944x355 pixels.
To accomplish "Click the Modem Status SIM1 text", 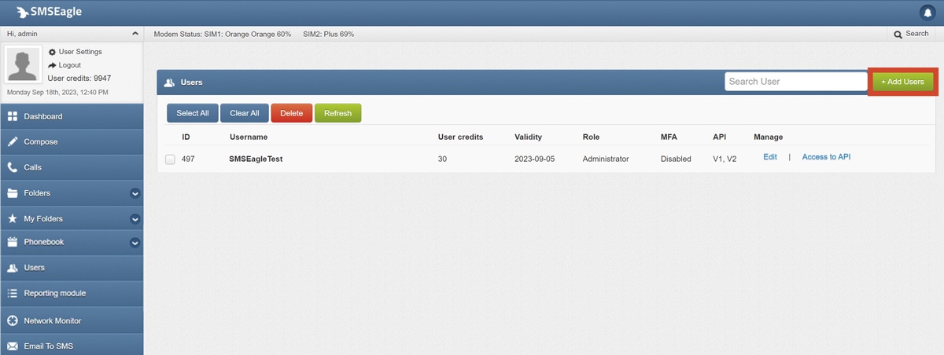I will pyautogui.click(x=223, y=35).
